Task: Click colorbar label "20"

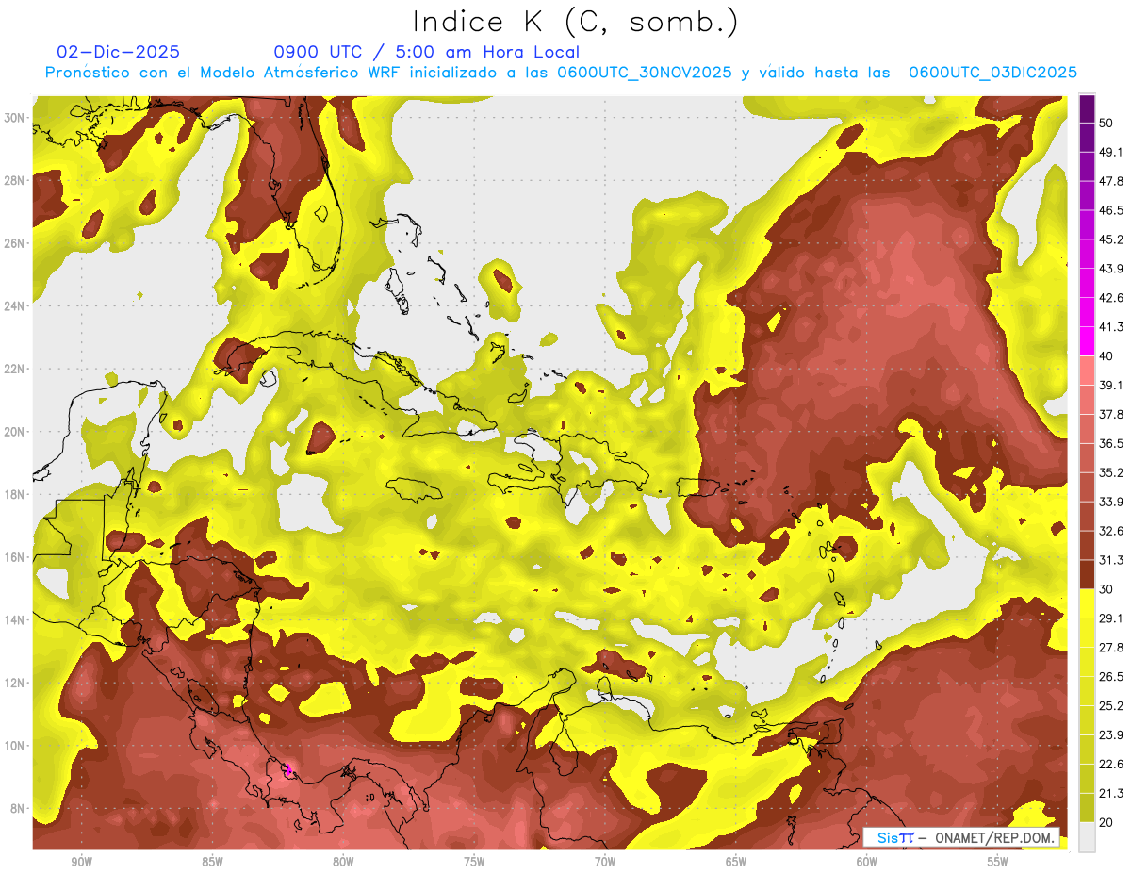Action: point(1106,823)
